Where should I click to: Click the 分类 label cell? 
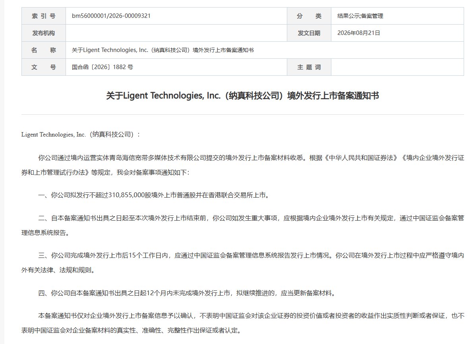[x=309, y=16]
